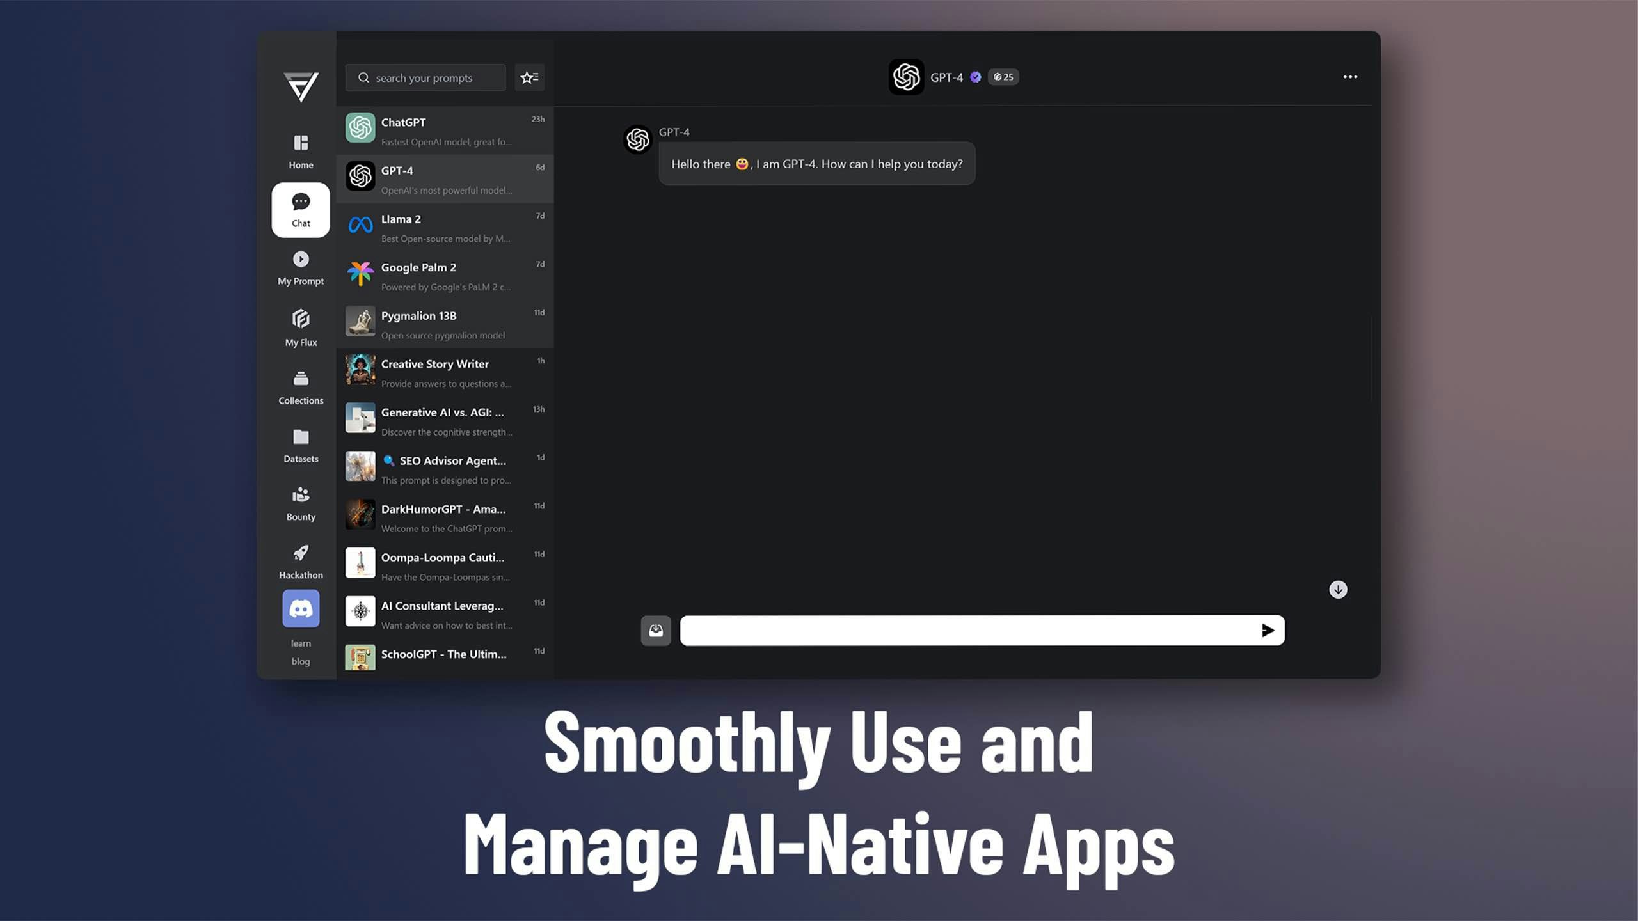The width and height of the screenshot is (1638, 921).
Task: Open Datasets in the sidebar
Action: pyautogui.click(x=301, y=446)
